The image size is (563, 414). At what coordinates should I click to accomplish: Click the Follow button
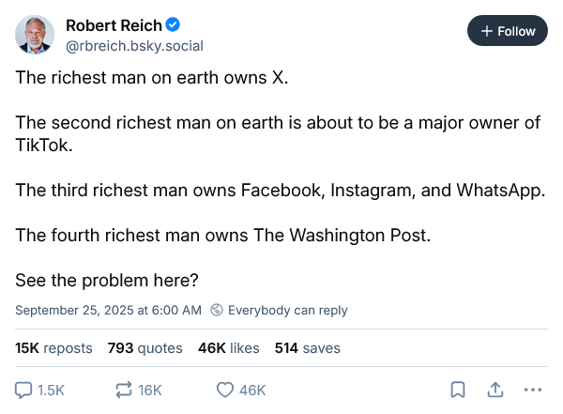(508, 31)
